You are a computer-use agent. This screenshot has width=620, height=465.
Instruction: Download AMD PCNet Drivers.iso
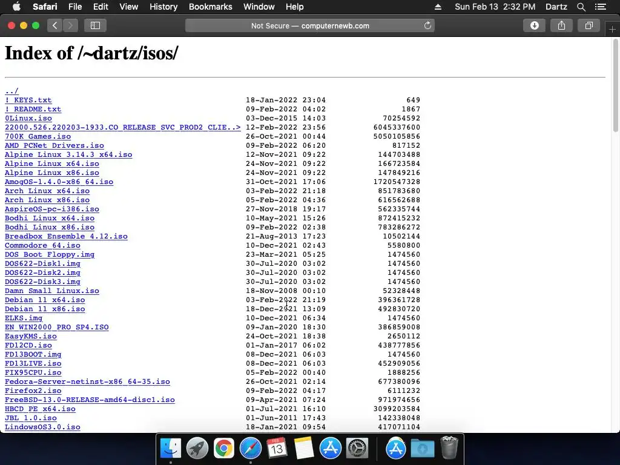coord(54,145)
